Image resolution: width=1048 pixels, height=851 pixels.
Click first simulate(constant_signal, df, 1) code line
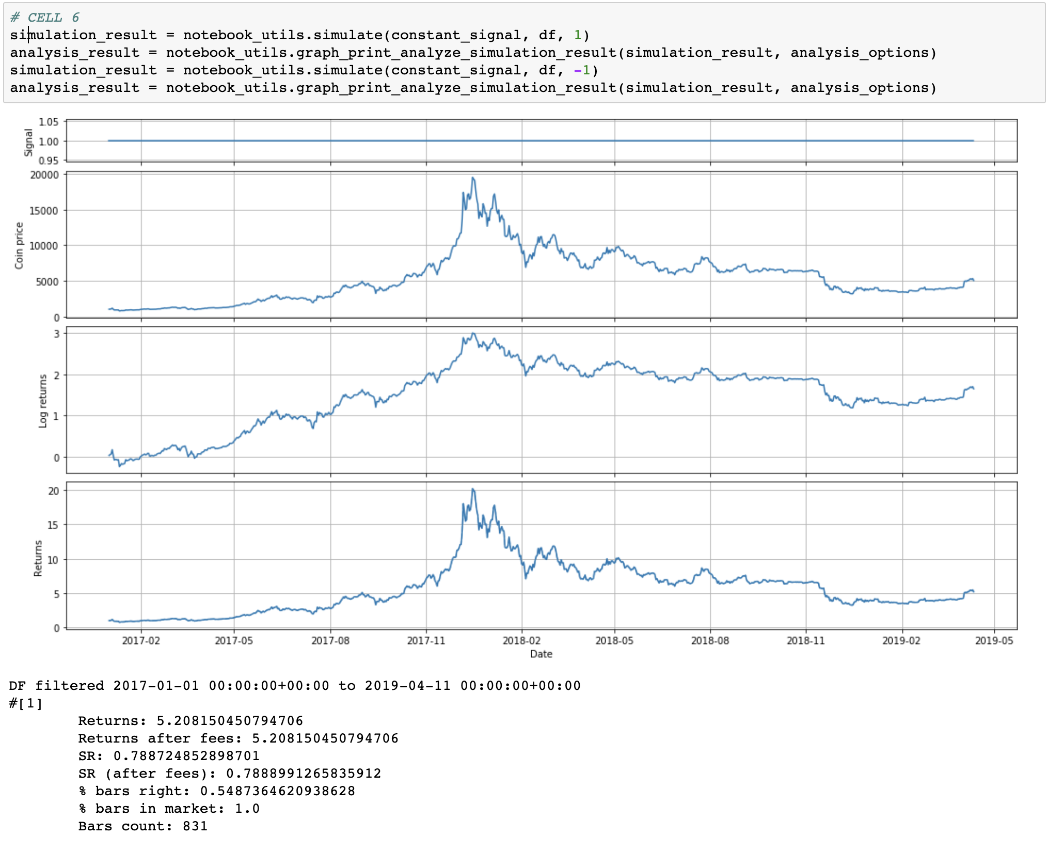pyautogui.click(x=299, y=35)
